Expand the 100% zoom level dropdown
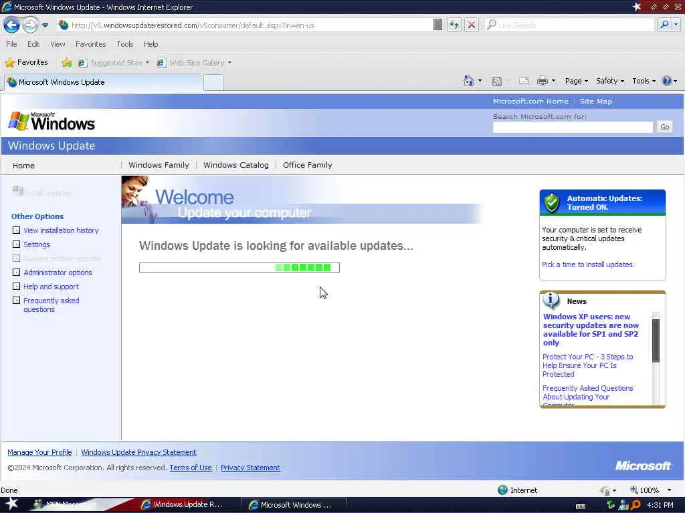This screenshot has height=513, width=685. pyautogui.click(x=669, y=490)
